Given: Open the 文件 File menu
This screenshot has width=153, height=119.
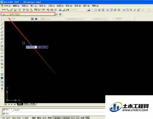Looking at the screenshot, I should (x=7, y=6).
